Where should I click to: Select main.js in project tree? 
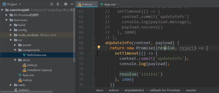click(x=27, y=80)
